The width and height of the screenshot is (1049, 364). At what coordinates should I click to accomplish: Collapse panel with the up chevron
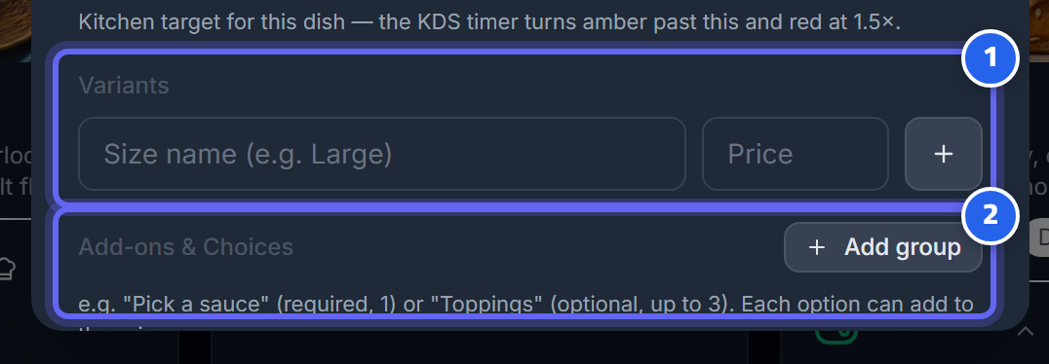pyautogui.click(x=1025, y=331)
